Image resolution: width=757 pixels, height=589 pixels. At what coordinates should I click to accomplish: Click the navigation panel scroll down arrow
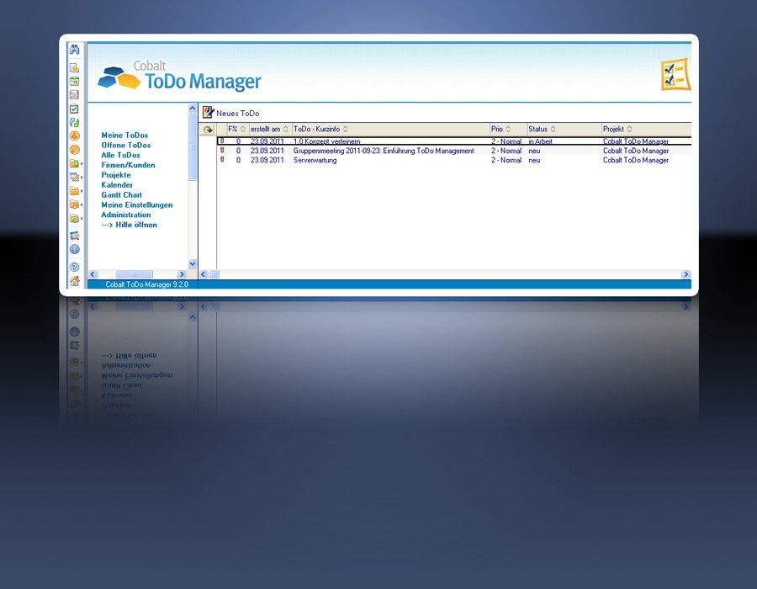192,263
